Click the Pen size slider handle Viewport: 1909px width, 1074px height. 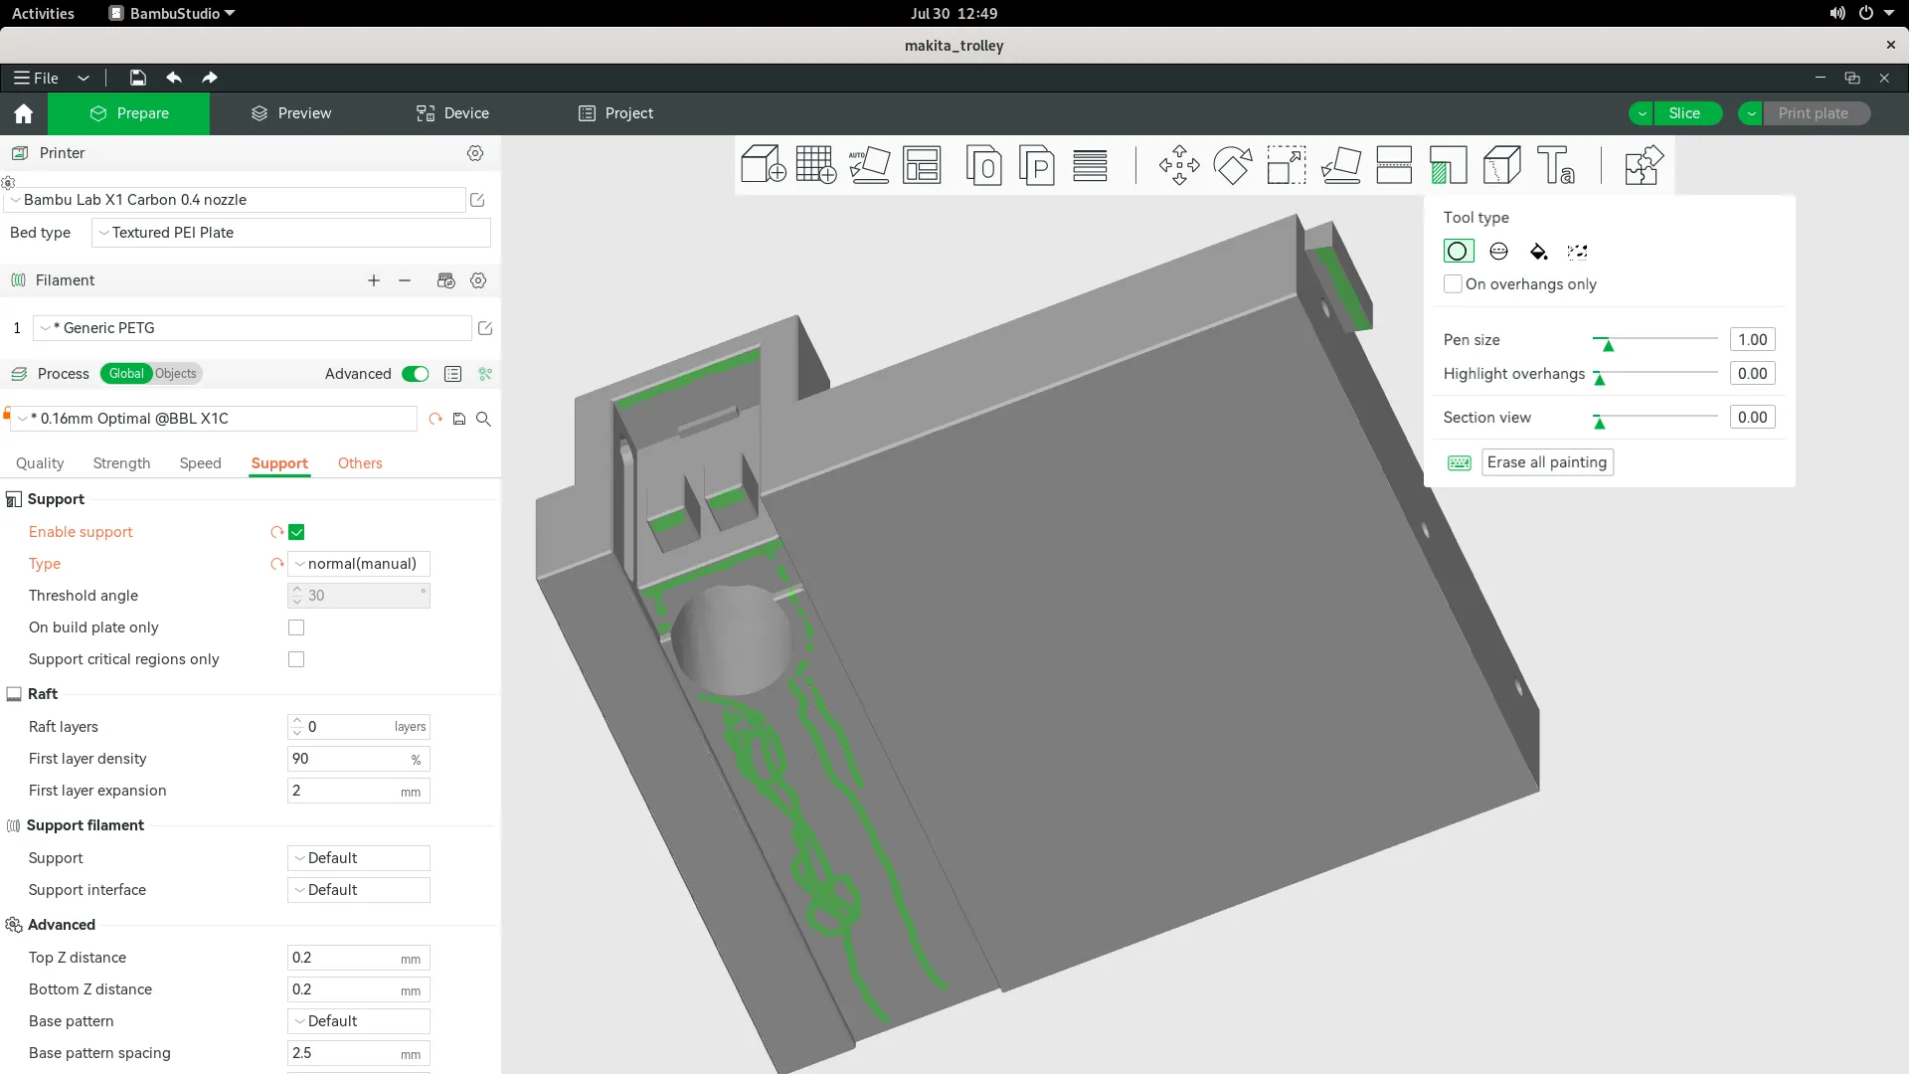point(1608,344)
